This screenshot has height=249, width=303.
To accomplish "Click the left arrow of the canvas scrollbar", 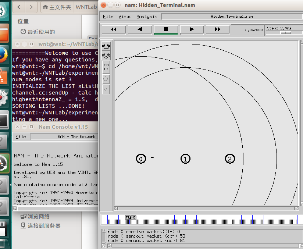I will tap(116, 209).
